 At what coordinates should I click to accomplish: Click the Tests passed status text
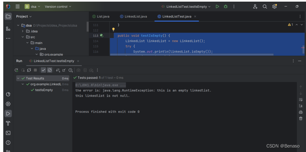click(x=99, y=78)
